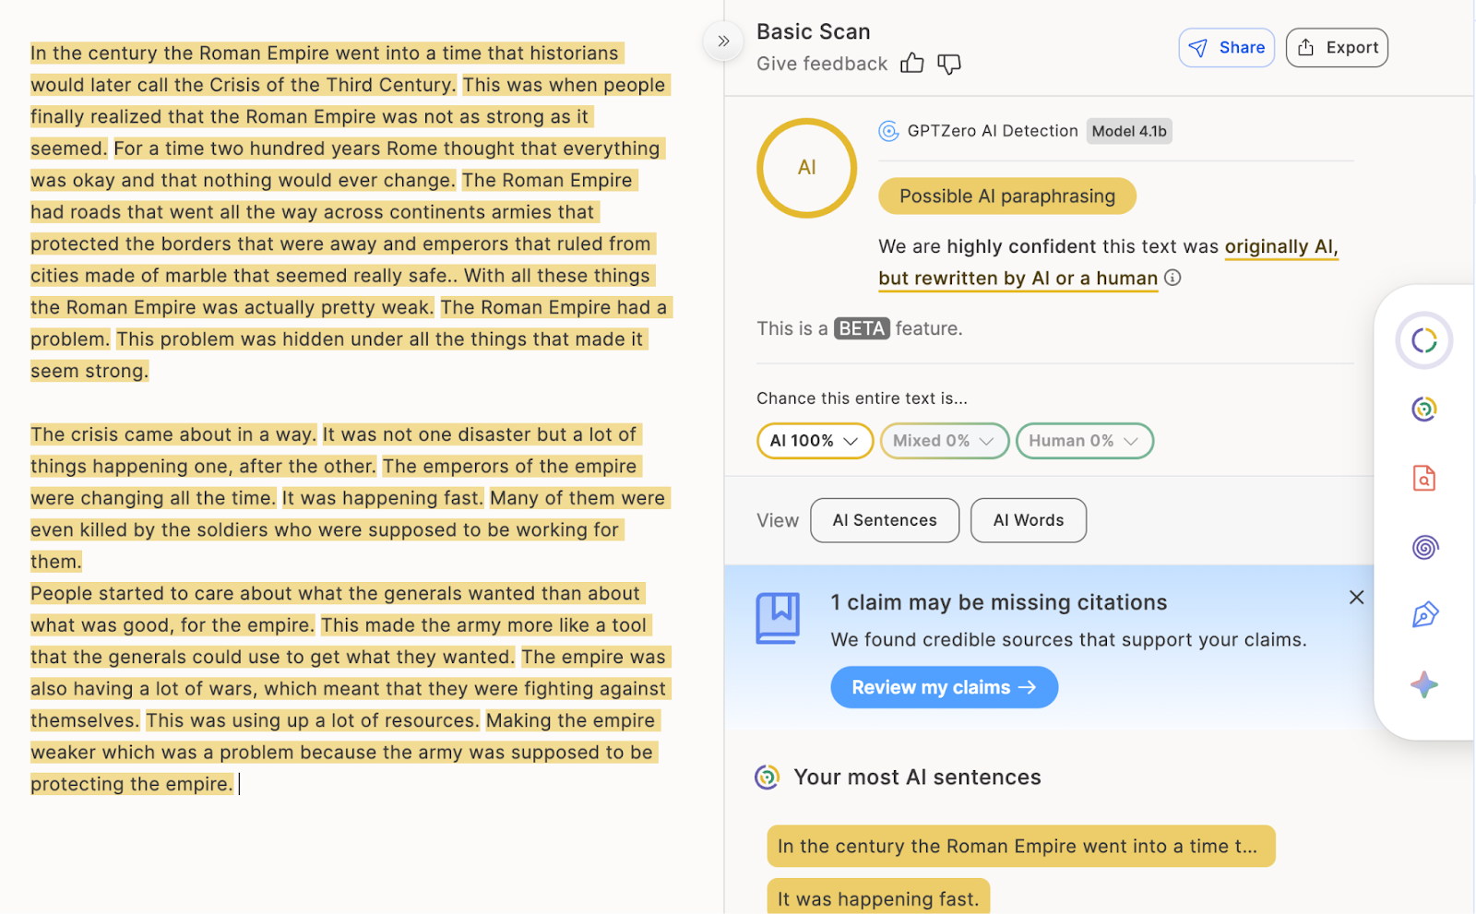The width and height of the screenshot is (1476, 914).
Task: Click the circular AI score gauge
Action: click(x=807, y=168)
